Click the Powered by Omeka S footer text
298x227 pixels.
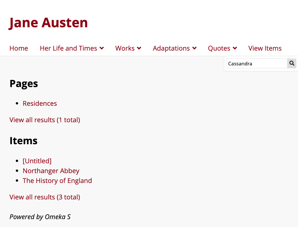40,217
